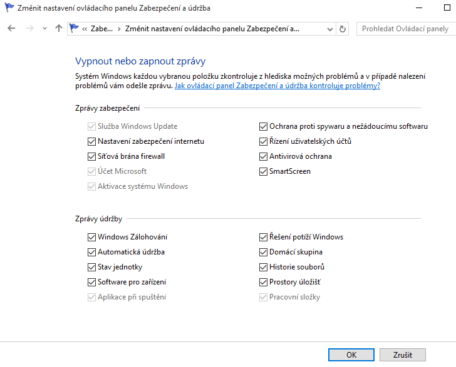This screenshot has width=456, height=367.
Task: Go up one level arrow
Action: pyautogui.click(x=59, y=29)
